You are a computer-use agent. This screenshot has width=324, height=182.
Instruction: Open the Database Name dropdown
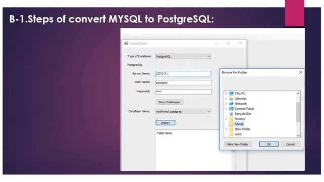click(183, 111)
